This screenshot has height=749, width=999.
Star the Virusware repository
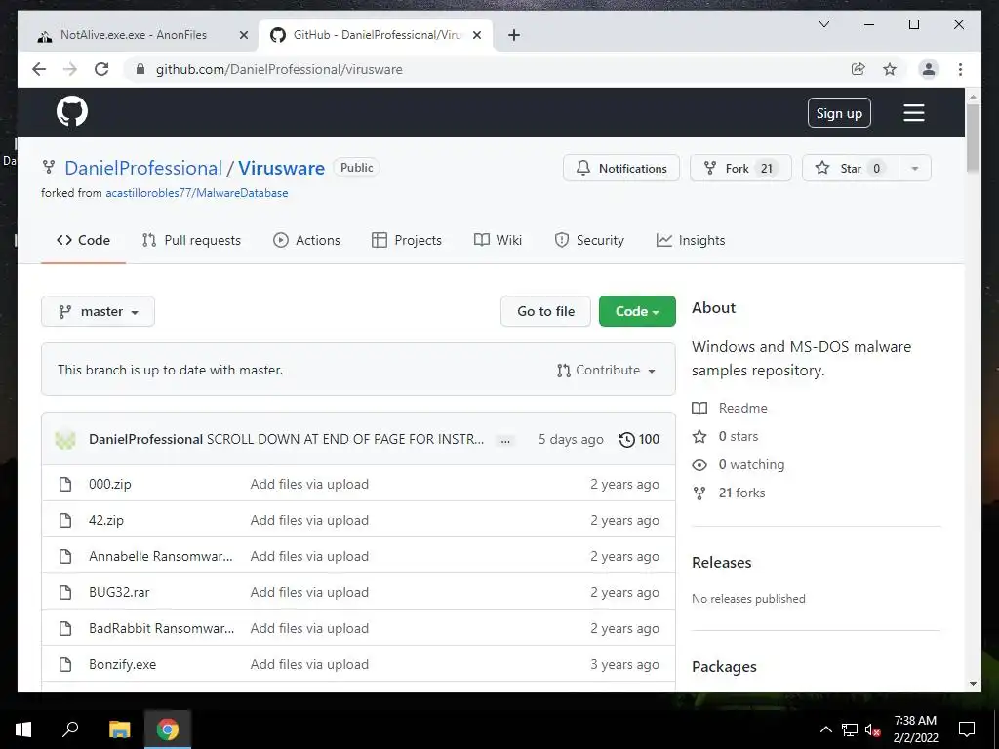pyautogui.click(x=851, y=168)
